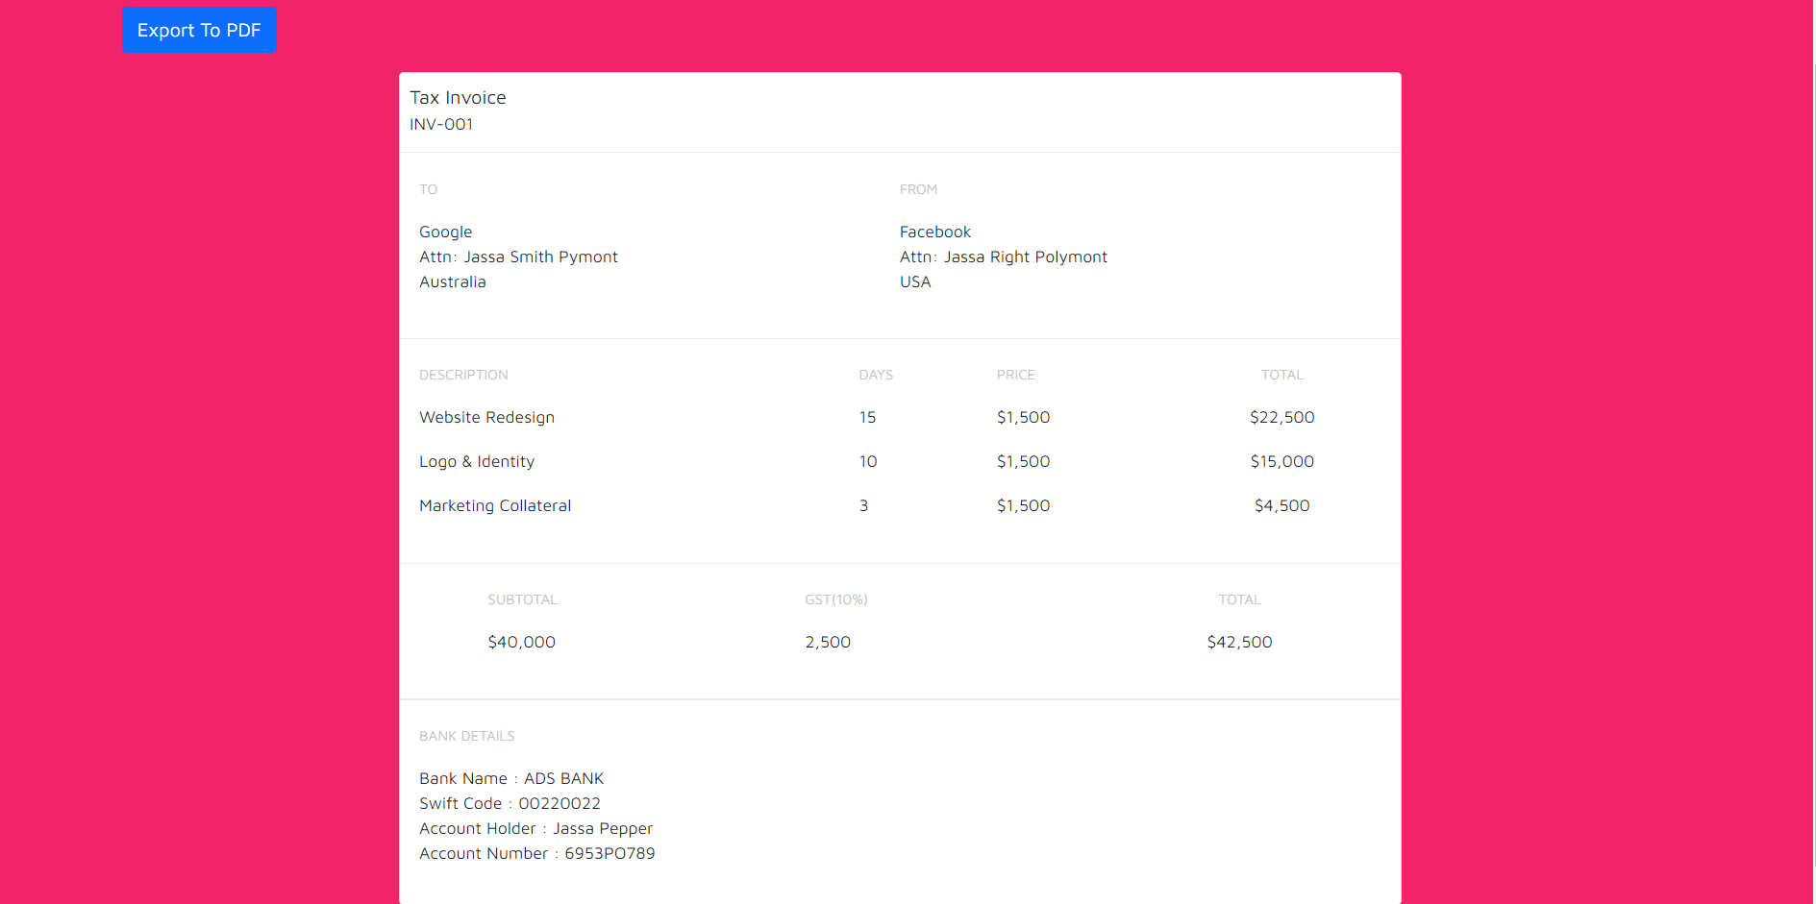Click the Swift Code 00220022 line
The height and width of the screenshot is (904, 1816).
[510, 804]
